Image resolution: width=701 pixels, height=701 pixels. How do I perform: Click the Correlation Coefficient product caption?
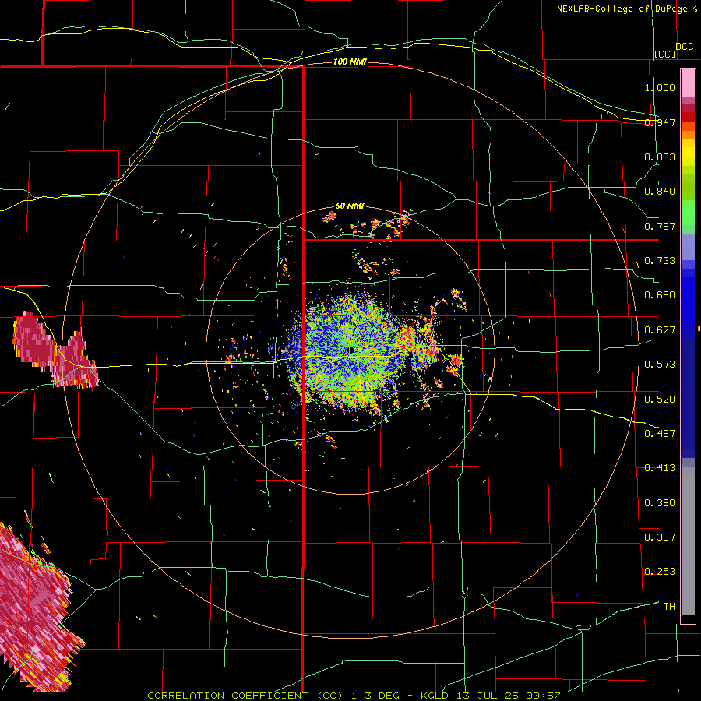[354, 696]
